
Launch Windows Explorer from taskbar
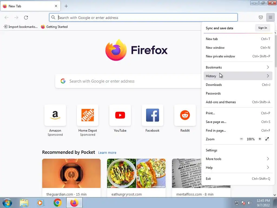pos(24,203)
